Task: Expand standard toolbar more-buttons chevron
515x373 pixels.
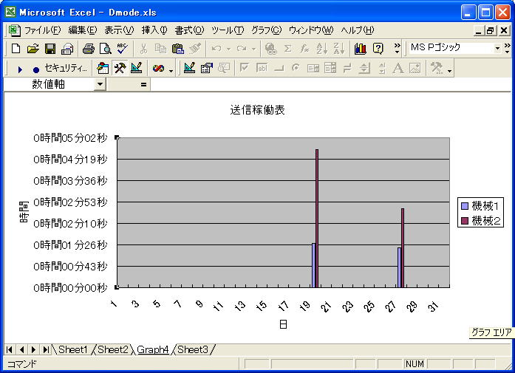Action: coord(397,49)
